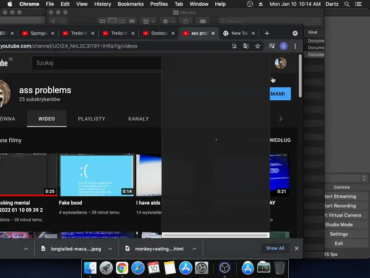This screenshot has height=278, width=370.
Task: Open the blue-screen video thumbnail lasting 0:21
Action: click(280, 175)
